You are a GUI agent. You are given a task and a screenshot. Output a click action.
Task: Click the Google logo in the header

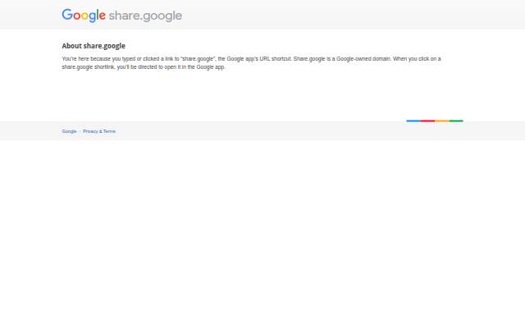click(84, 16)
